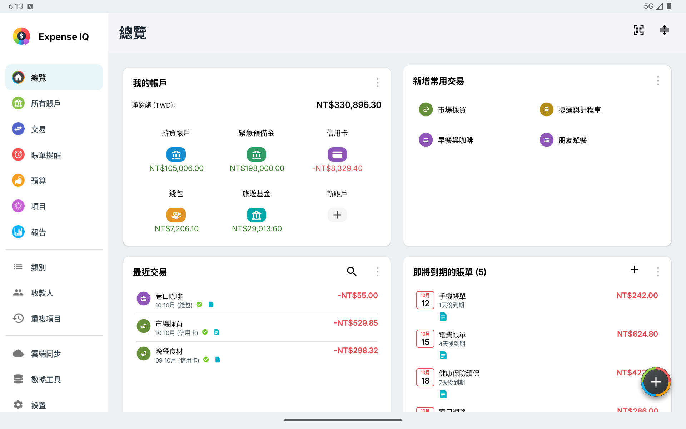
Task: Click the Expense IQ logo
Action: point(21,36)
